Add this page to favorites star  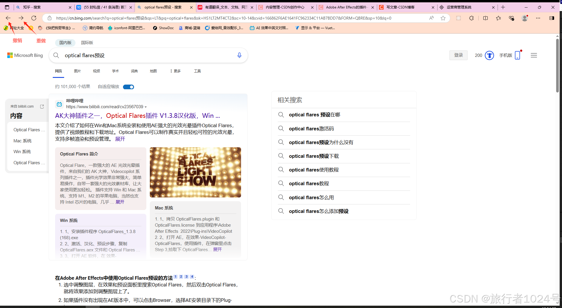coord(443,18)
